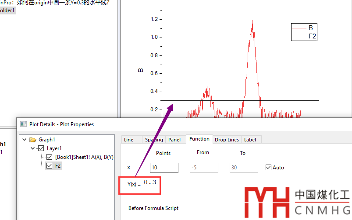Click the Points input field
Screen dimensions: 352x220
pyautogui.click(x=164, y=168)
